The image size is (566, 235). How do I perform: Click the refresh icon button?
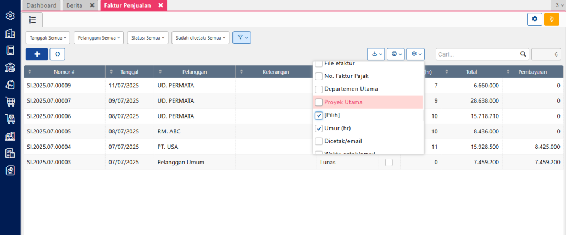tap(57, 54)
